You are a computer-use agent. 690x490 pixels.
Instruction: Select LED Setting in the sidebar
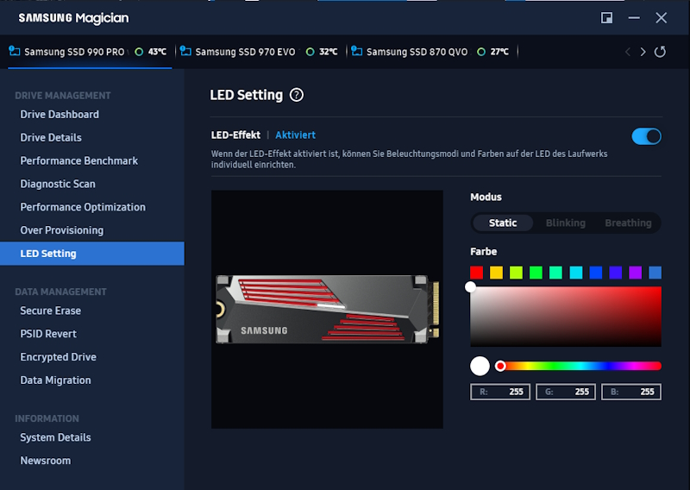tap(92, 254)
